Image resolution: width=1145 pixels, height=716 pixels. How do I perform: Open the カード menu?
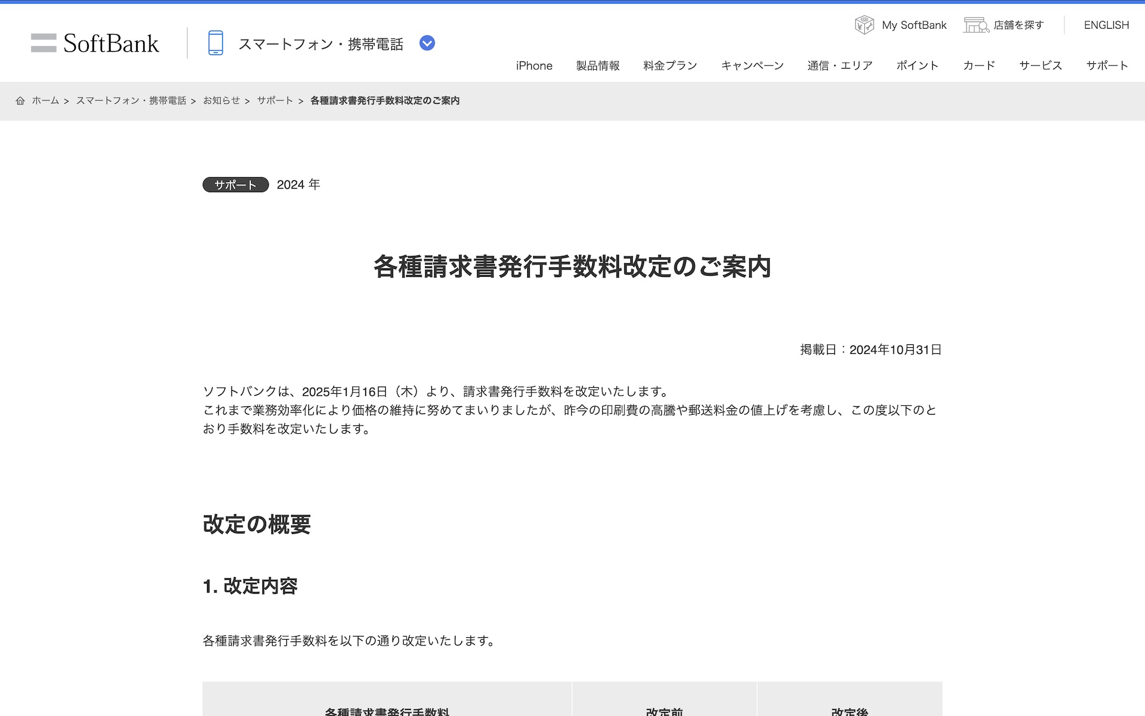pyautogui.click(x=979, y=66)
